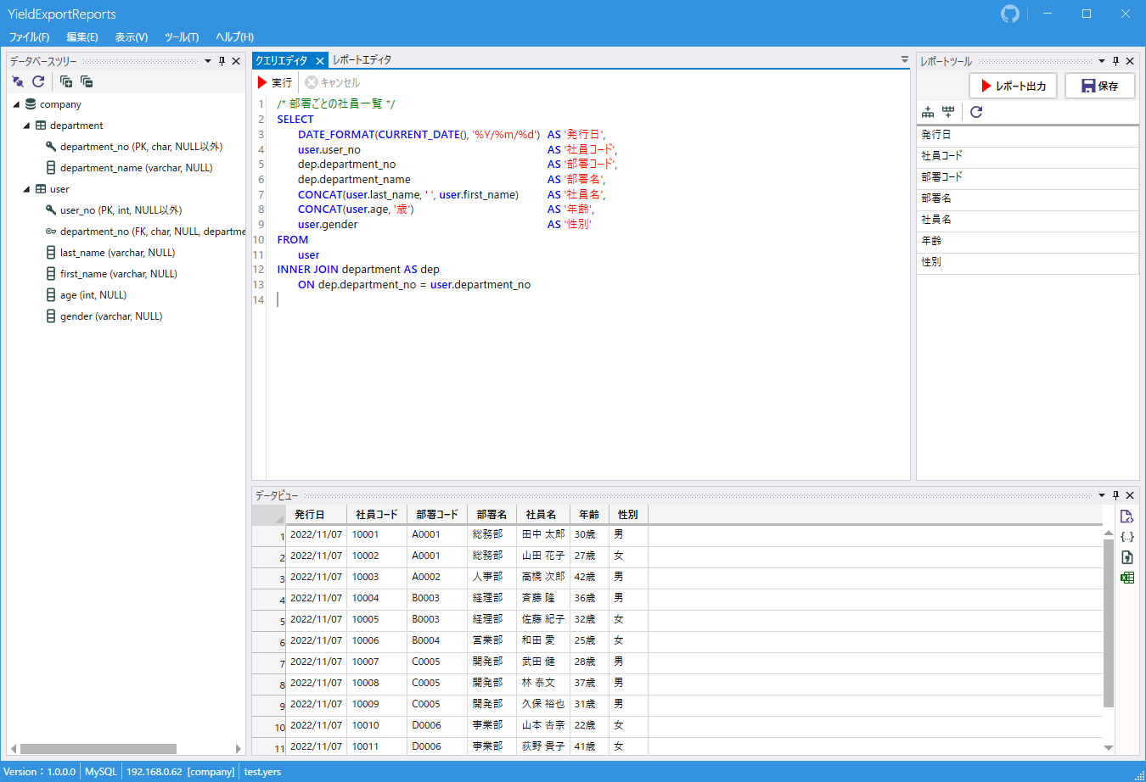
Task: Refresh the report tool field list
Action: [976, 112]
